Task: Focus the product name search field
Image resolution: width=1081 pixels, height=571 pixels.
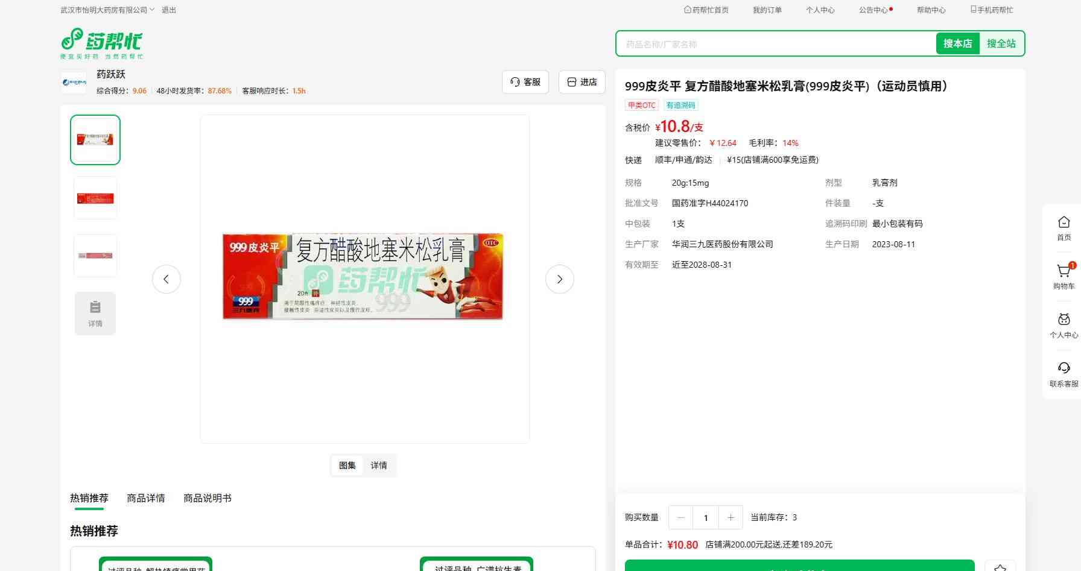Action: pyautogui.click(x=775, y=44)
